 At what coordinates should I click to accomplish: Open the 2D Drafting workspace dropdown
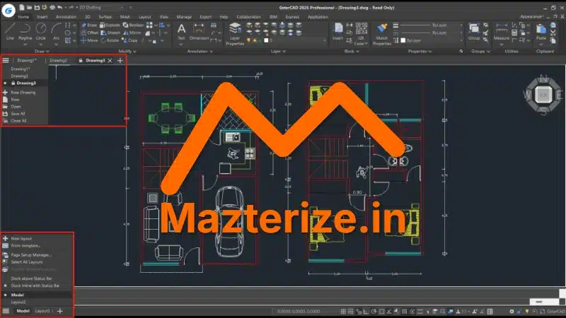(x=101, y=7)
